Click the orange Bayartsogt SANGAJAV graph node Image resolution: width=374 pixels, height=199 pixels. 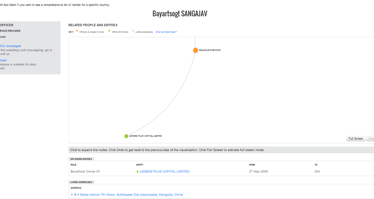pos(195,50)
